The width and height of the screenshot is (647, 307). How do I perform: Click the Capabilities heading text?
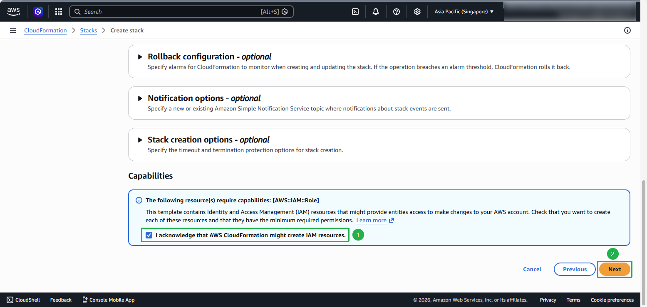point(151,176)
